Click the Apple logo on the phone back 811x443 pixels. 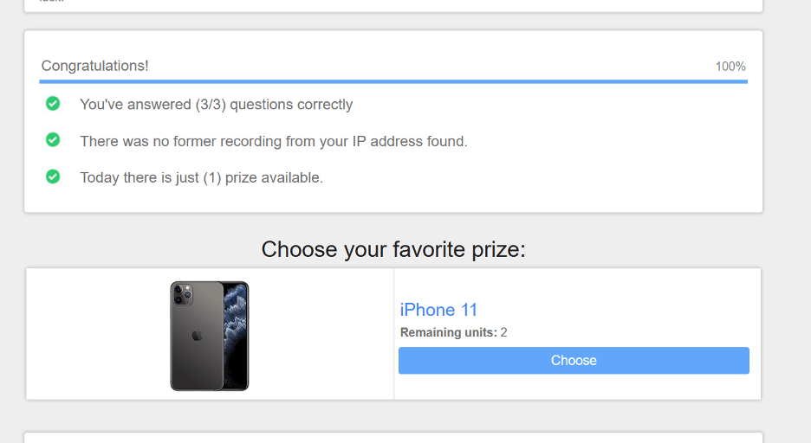(x=197, y=336)
